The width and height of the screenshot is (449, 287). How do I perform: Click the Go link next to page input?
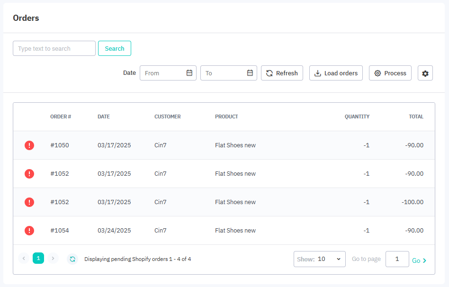point(419,260)
